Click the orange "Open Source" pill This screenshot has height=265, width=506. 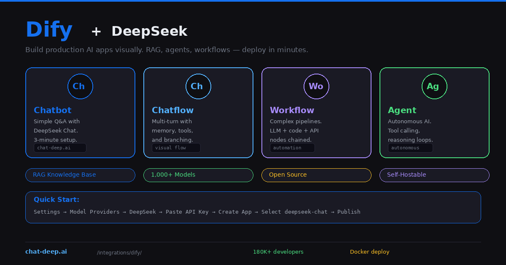316,175
